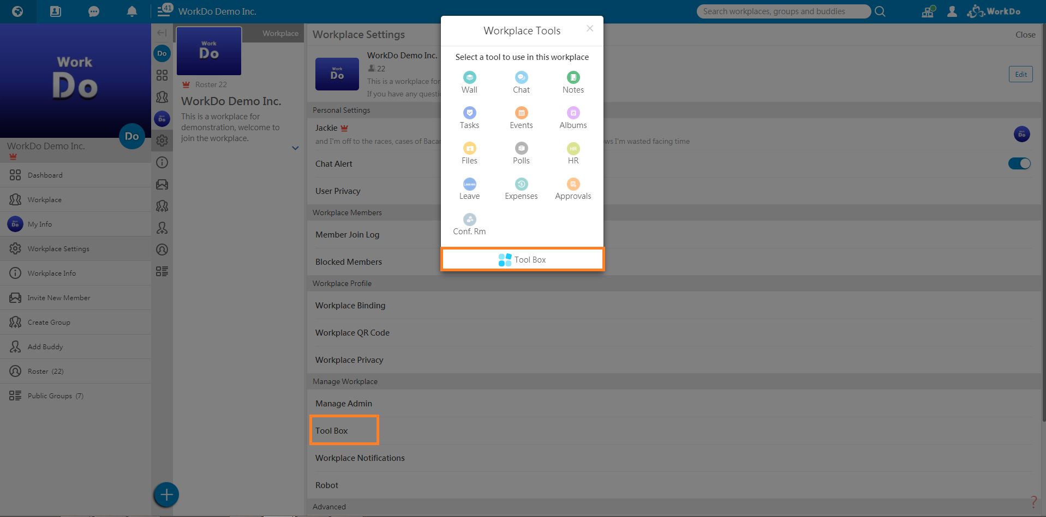Screen dimensions: 1046x517
Task: Click the WorkDo Demo Inc. logo thumbnail in settings
Action: tap(337, 74)
